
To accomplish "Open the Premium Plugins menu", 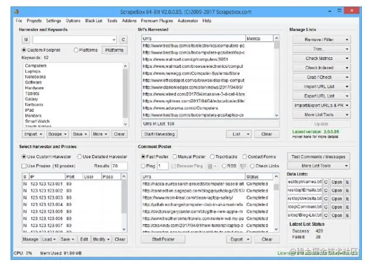I will tap(157, 20).
